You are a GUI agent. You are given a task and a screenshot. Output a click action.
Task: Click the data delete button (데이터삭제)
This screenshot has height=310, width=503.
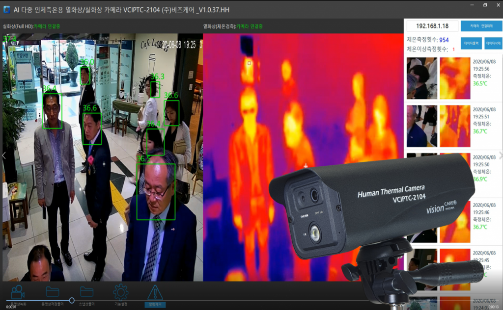point(493,44)
